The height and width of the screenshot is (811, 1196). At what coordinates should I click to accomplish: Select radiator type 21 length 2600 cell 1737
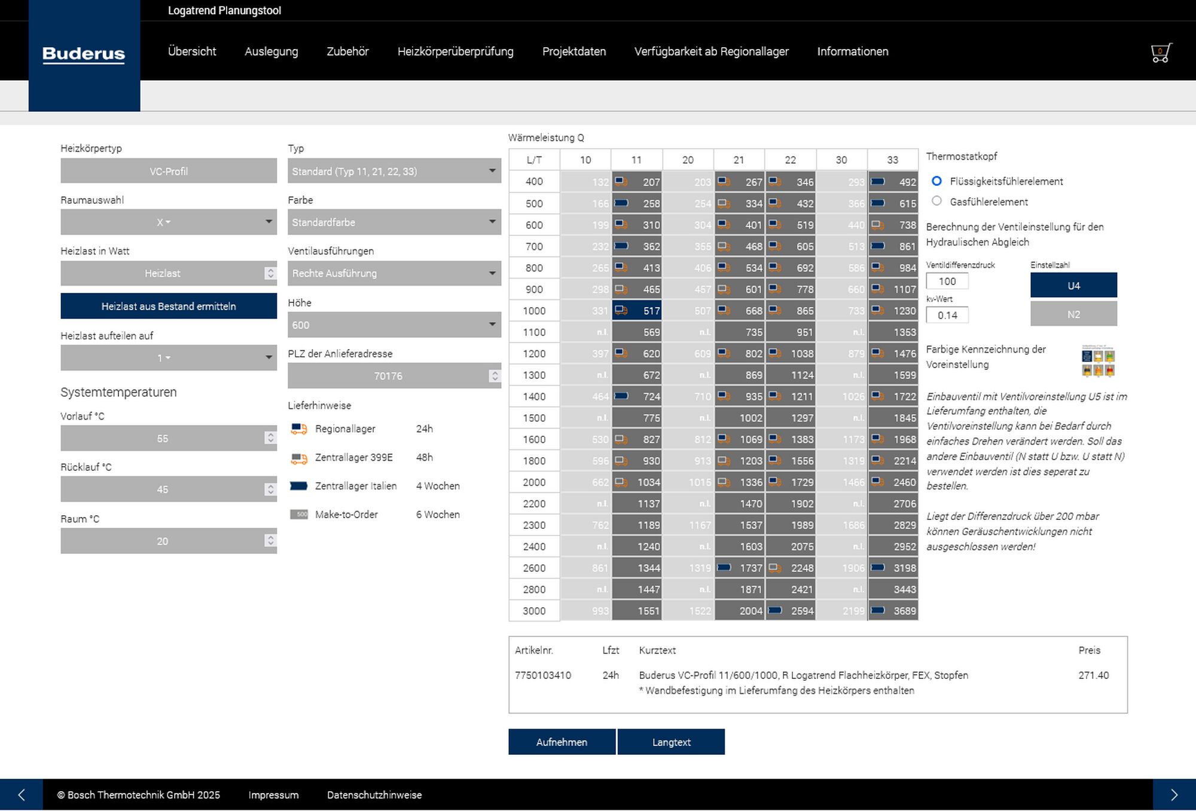coord(739,568)
